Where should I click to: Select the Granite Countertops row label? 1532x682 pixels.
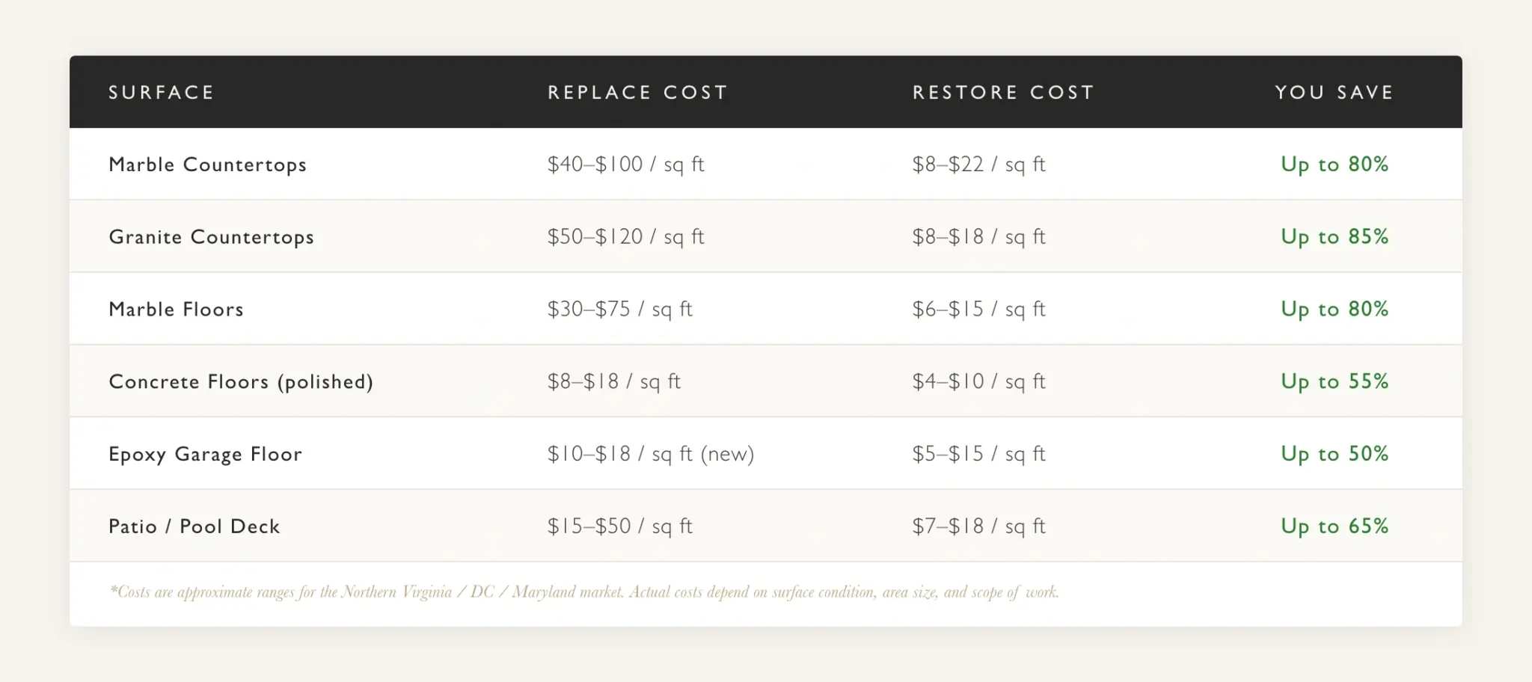point(211,237)
